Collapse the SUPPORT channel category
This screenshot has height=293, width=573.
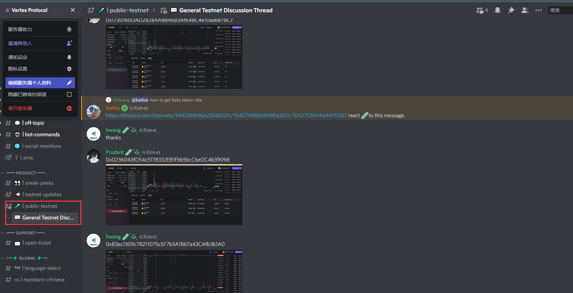coord(26,233)
